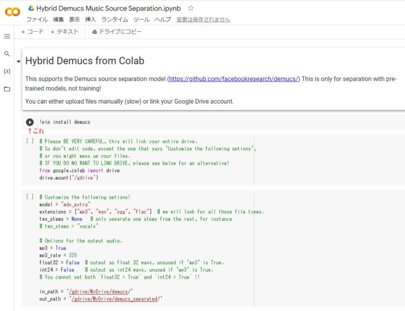Click the Hybrid Demucs from Colab heading

pos(84,61)
